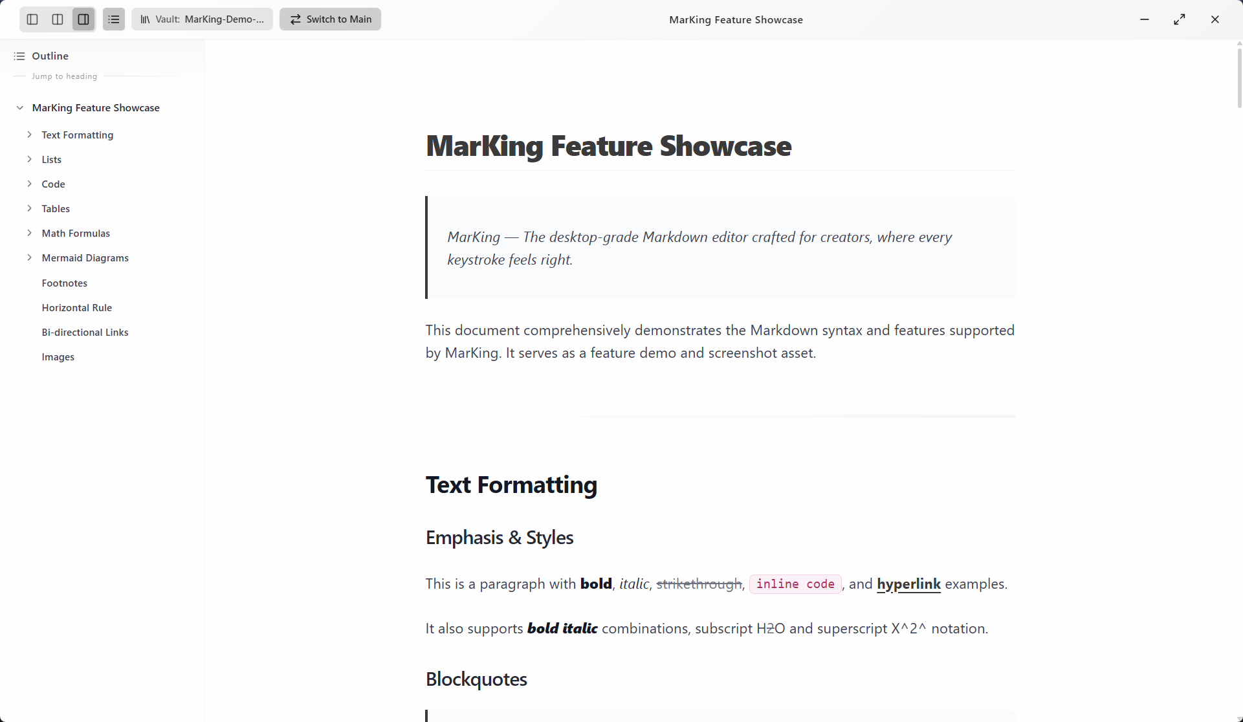This screenshot has width=1243, height=722.
Task: Jump to the Math Formulas heading
Action: [x=76, y=234]
